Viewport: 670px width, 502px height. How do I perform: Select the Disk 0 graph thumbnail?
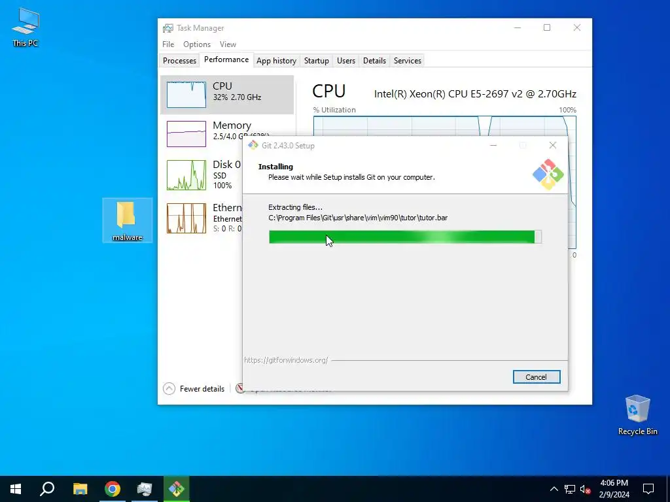186,175
